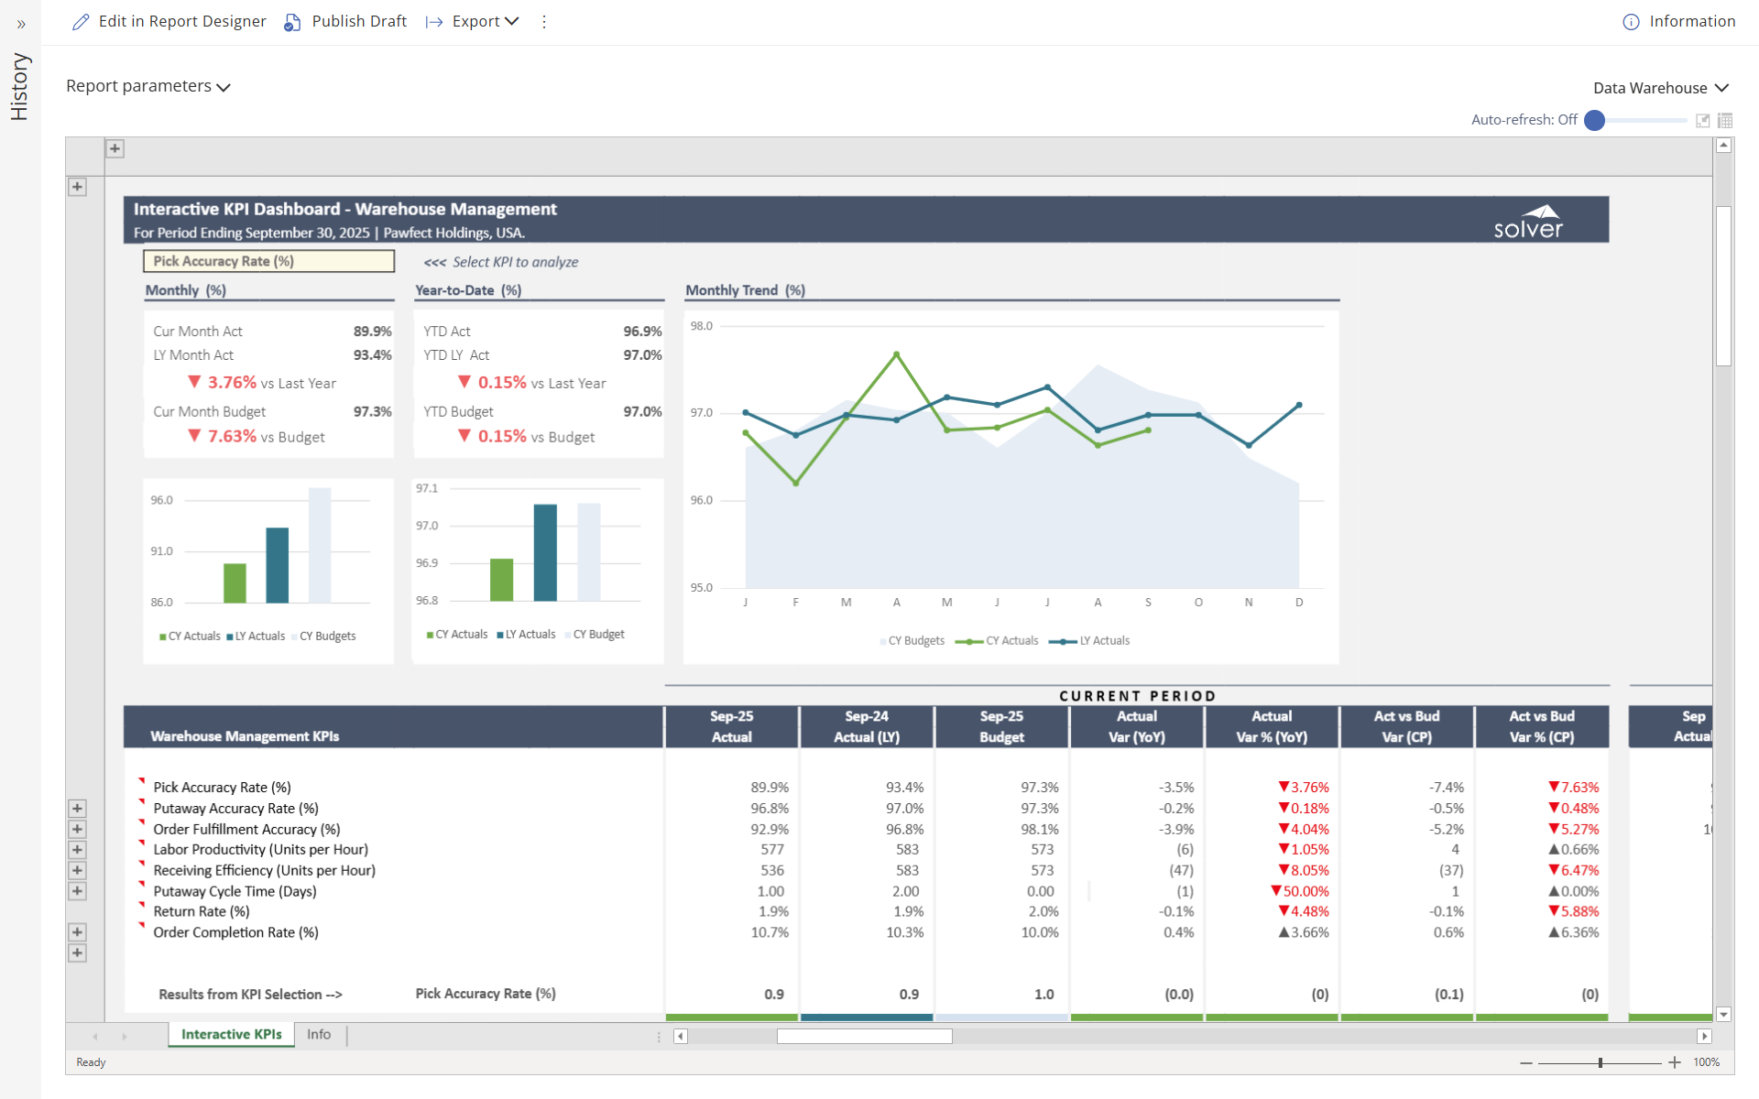Open the report in full window view icon
Screen dimensions: 1759x1099
[1703, 120]
